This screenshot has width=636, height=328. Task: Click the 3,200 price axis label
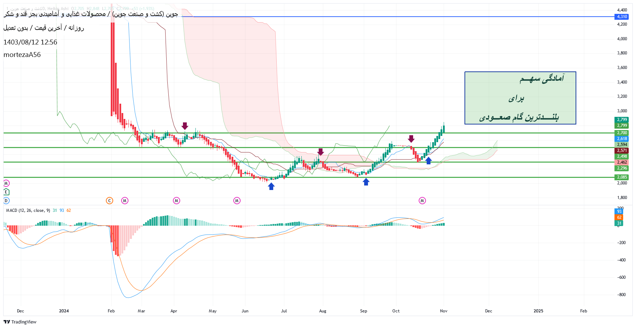(x=622, y=96)
